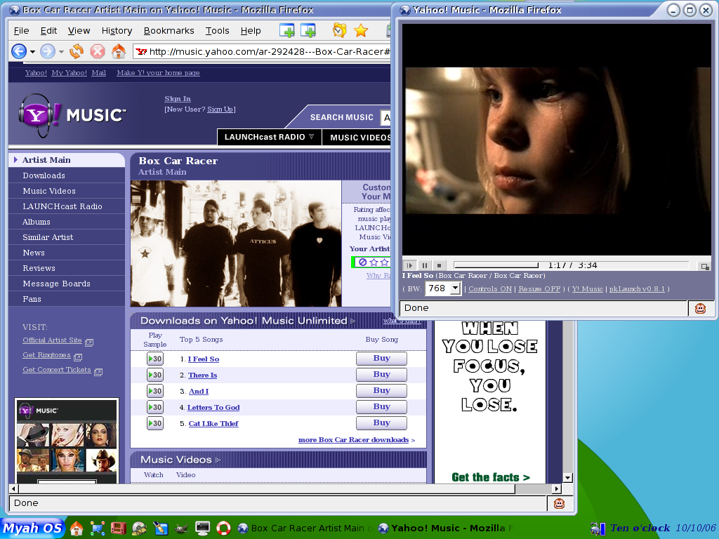
Task: Click the URL address bar
Action: (261, 51)
